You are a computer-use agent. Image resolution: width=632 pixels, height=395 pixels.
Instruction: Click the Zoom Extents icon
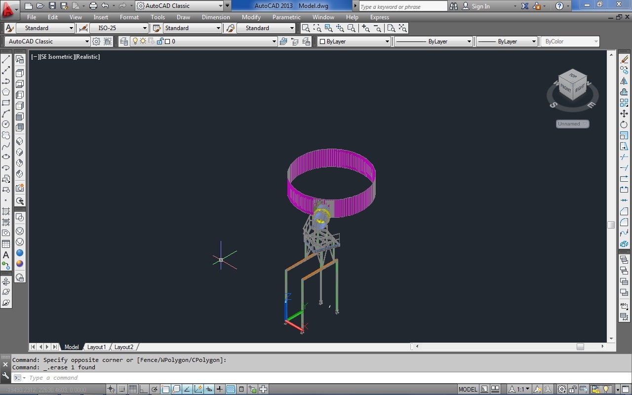coord(403,28)
